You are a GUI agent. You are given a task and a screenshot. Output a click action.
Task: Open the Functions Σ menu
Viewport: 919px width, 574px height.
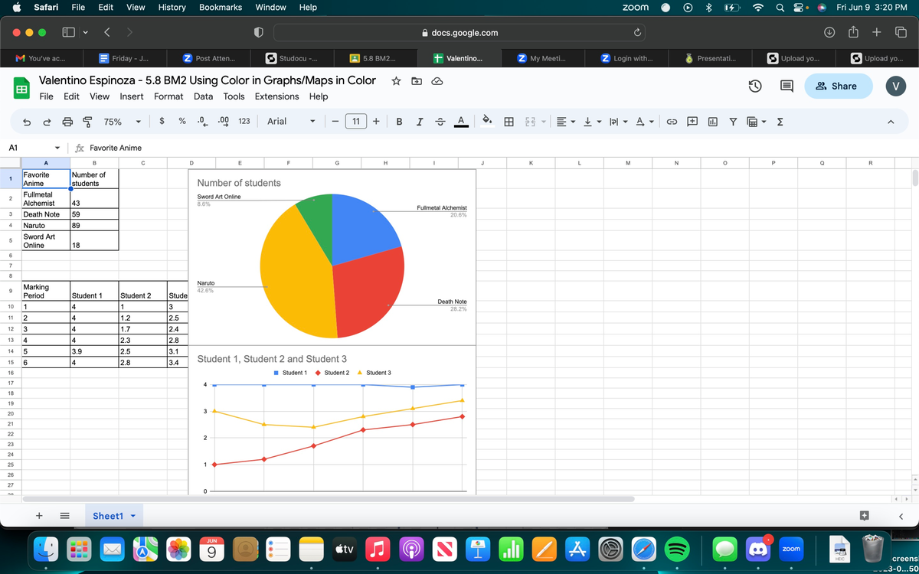779,121
